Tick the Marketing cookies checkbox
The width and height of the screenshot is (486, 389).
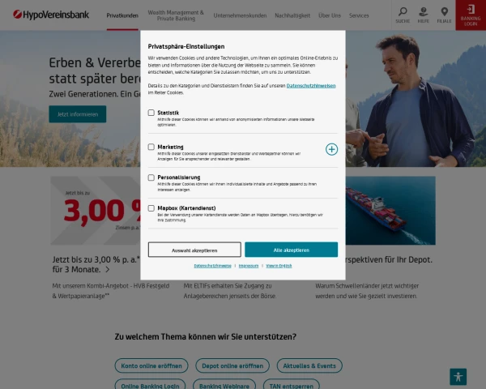151,147
